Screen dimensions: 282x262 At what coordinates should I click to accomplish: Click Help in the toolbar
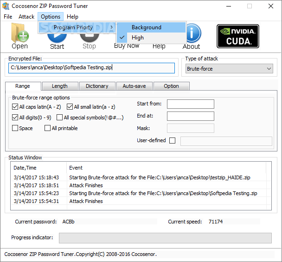[159, 46]
